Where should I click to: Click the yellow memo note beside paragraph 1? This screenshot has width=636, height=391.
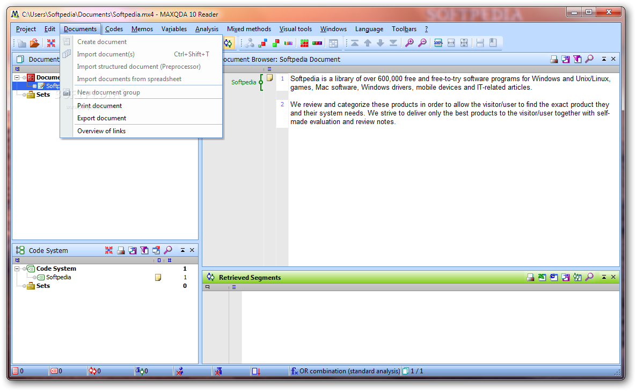[x=270, y=78]
